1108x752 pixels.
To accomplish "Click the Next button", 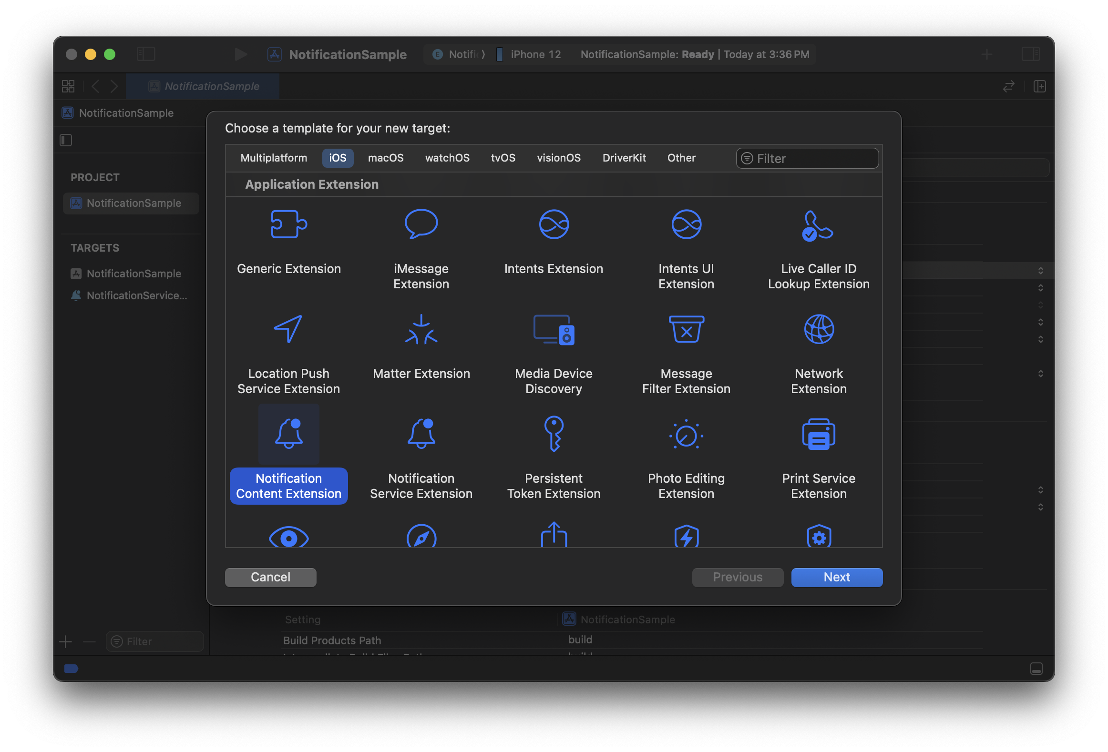I will (836, 577).
